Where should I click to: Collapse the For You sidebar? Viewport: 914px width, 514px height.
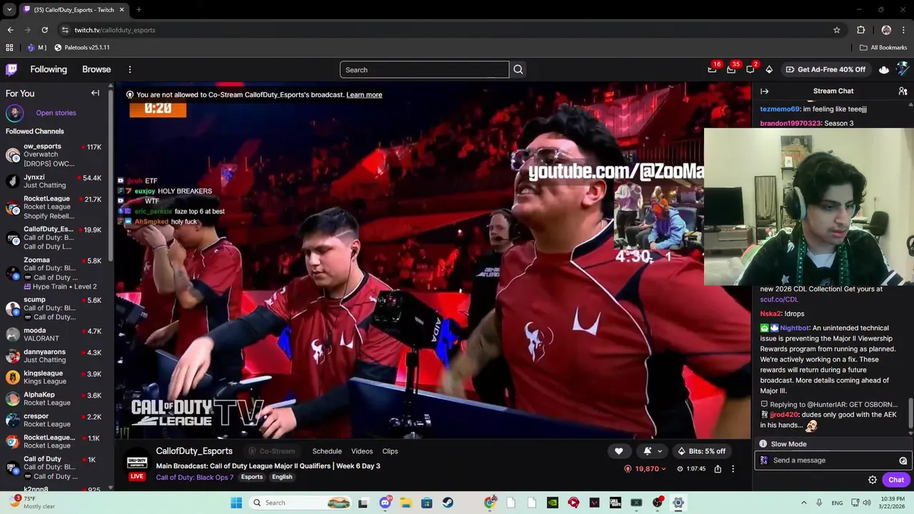click(95, 93)
